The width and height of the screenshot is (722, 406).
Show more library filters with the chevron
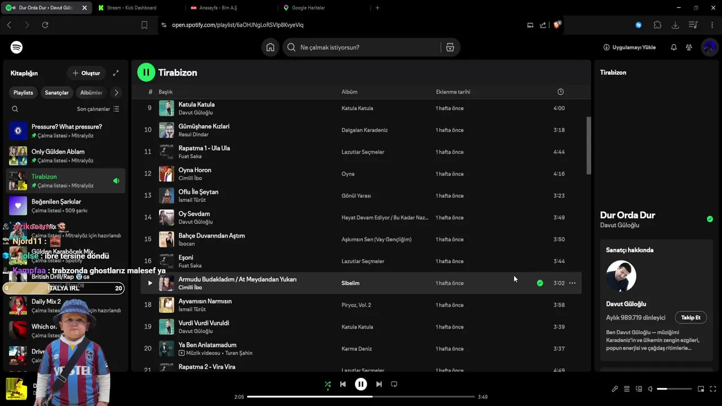(116, 92)
